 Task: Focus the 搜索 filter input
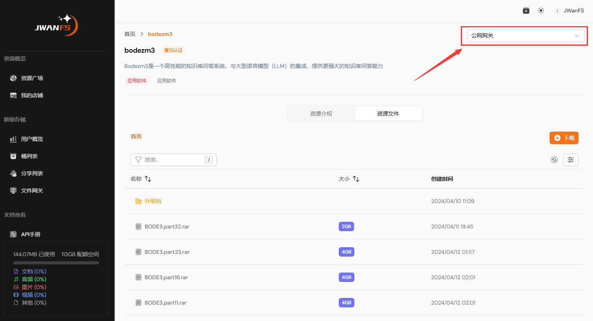pos(174,160)
